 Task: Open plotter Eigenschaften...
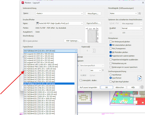point(93,23)
